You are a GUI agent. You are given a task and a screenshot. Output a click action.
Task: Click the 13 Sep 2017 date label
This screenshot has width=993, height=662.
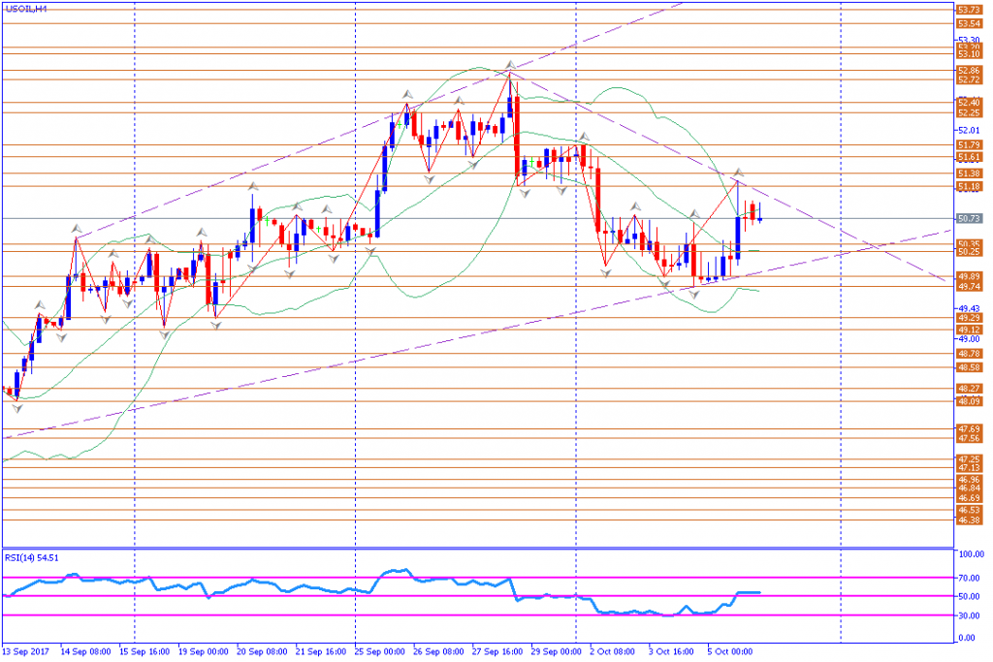pyautogui.click(x=26, y=651)
